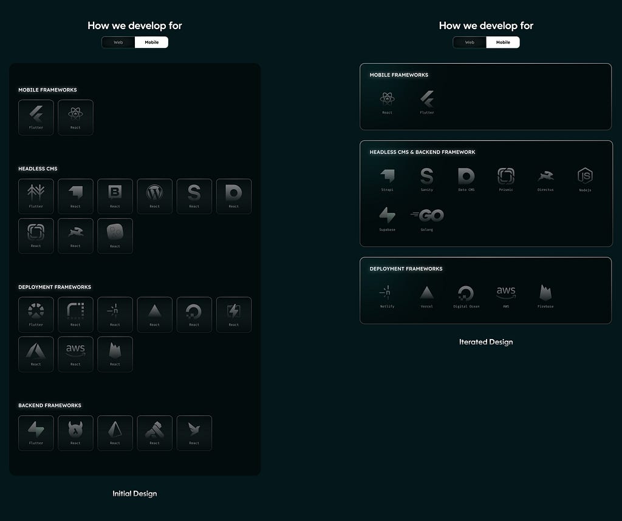Click Dato CMS icon in Iterated Design
The width and height of the screenshot is (622, 521).
click(x=466, y=176)
